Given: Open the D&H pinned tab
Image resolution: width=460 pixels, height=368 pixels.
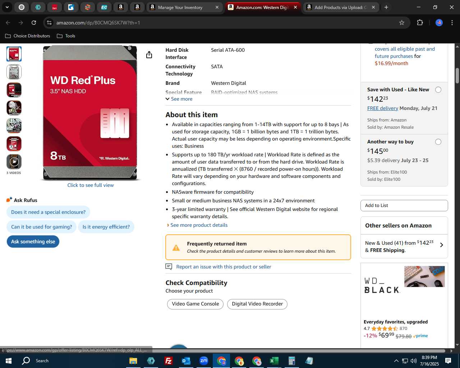Looking at the screenshot, I should 55,7.
